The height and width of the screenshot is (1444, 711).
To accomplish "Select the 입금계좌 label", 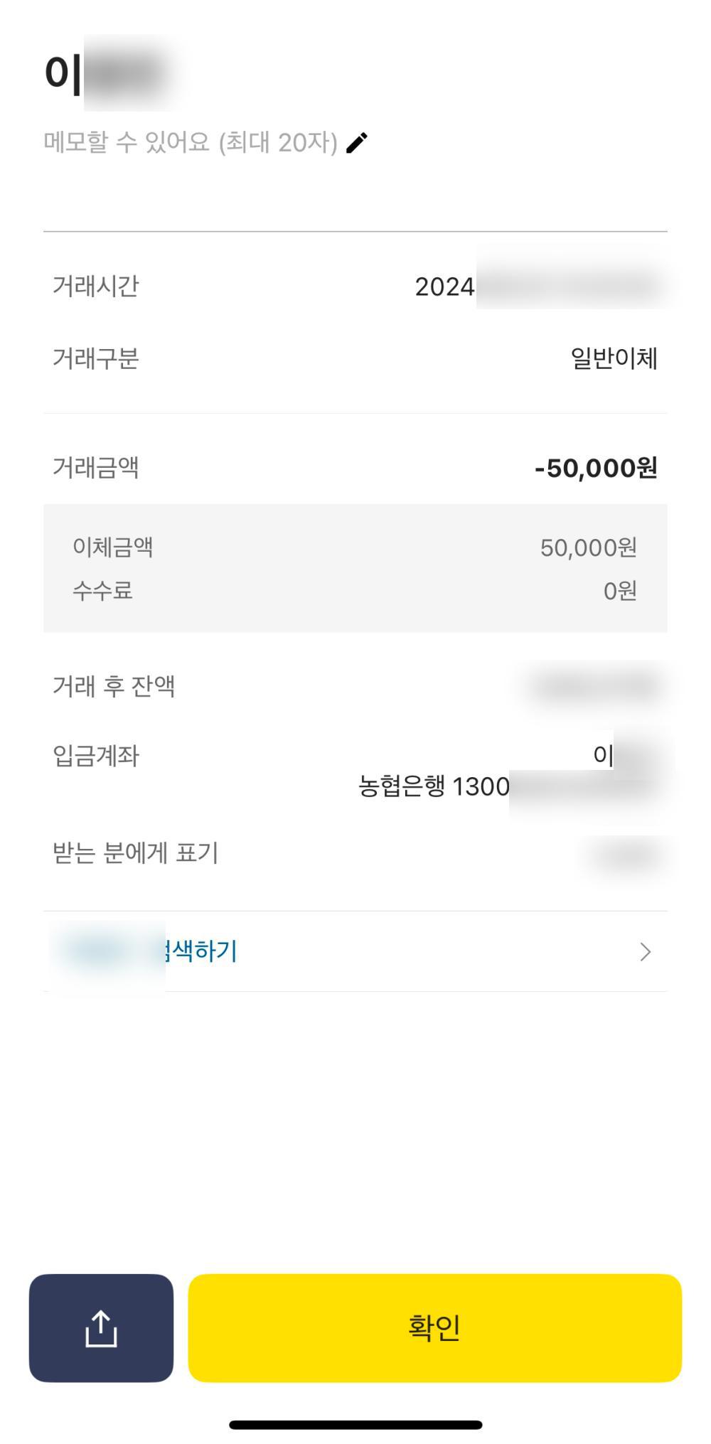I will point(95,756).
